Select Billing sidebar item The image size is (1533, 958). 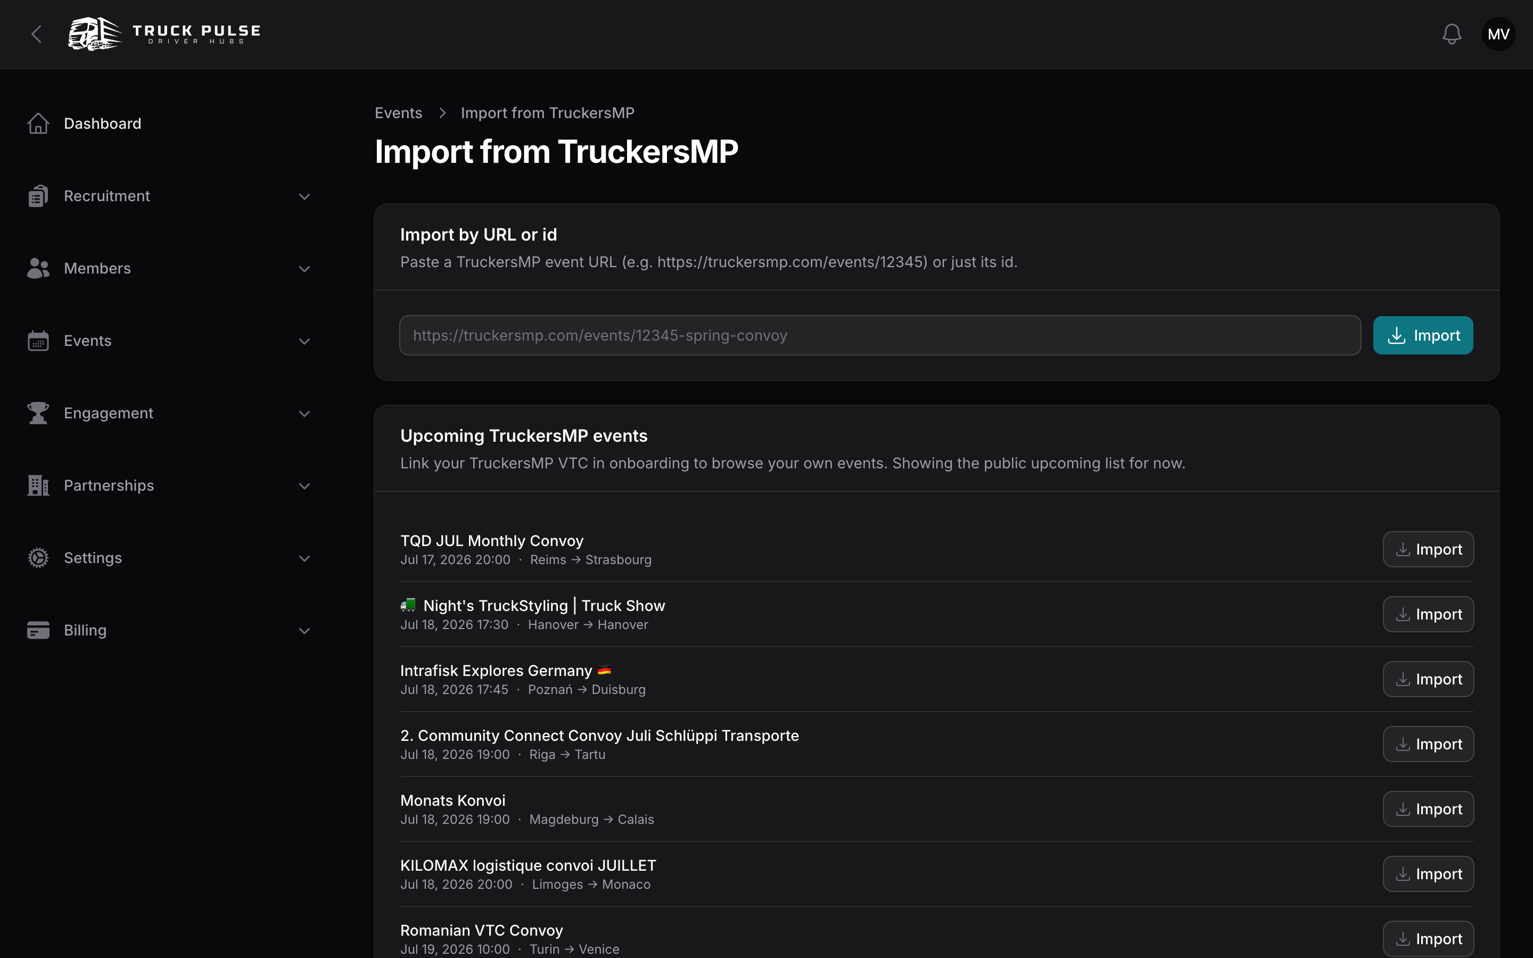coord(169,631)
